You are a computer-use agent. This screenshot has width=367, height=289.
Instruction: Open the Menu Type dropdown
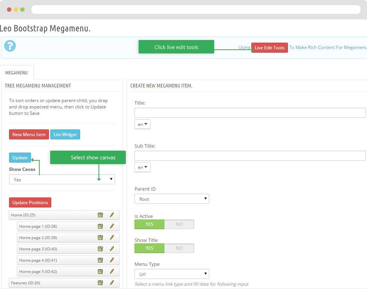point(172,274)
